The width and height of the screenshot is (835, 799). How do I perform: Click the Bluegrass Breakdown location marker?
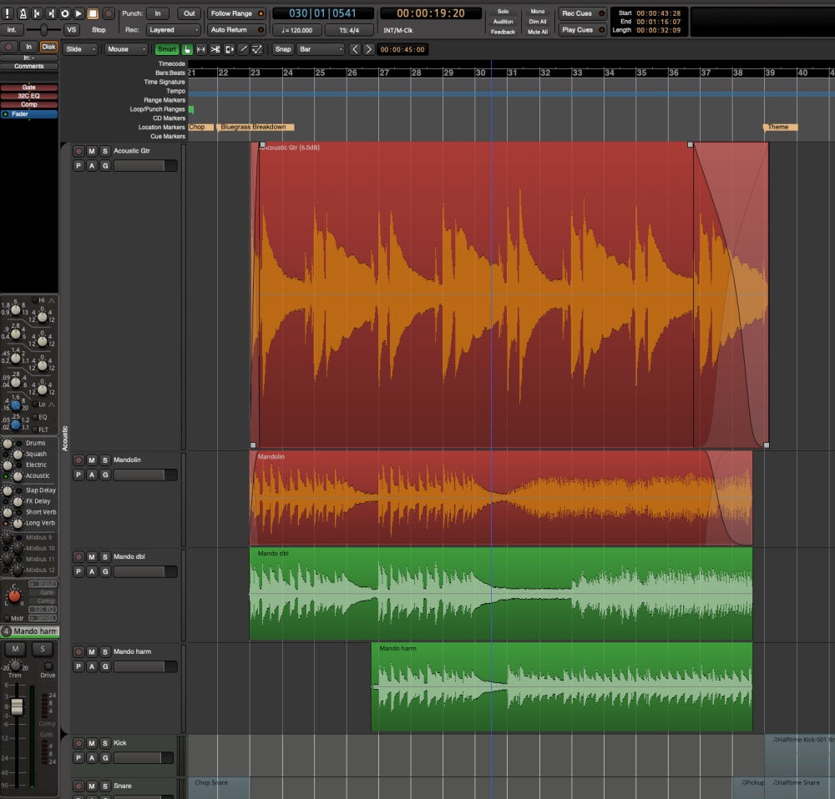255,127
